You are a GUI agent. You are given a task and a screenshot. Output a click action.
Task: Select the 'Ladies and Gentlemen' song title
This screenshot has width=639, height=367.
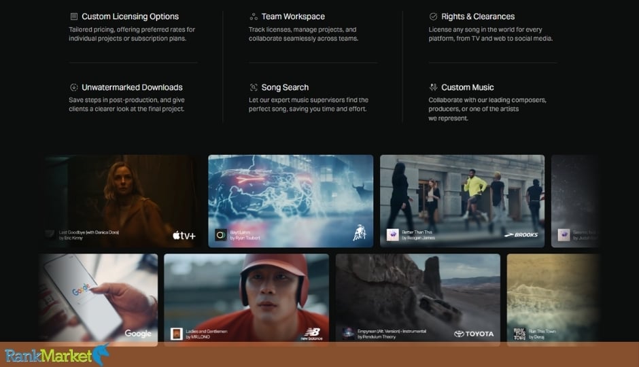click(206, 331)
